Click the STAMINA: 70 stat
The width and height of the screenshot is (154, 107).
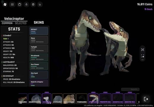(x=8, y=72)
